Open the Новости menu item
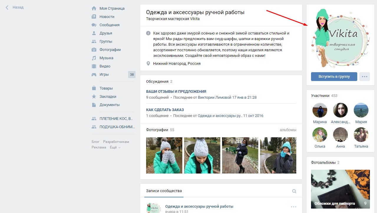The width and height of the screenshot is (377, 213). pos(107,17)
